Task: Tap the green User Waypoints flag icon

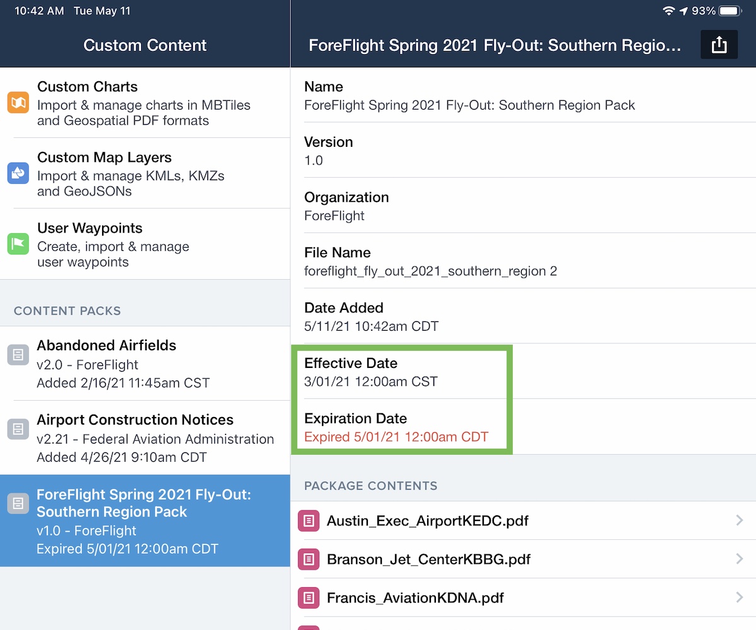Action: (18, 244)
